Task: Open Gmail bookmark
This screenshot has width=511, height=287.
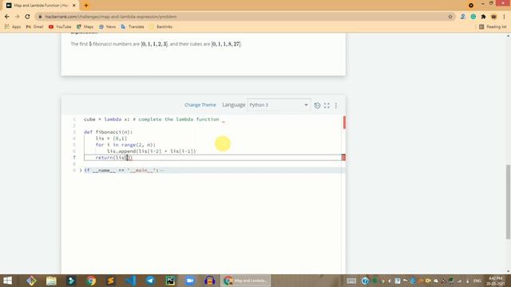Action: (34, 26)
